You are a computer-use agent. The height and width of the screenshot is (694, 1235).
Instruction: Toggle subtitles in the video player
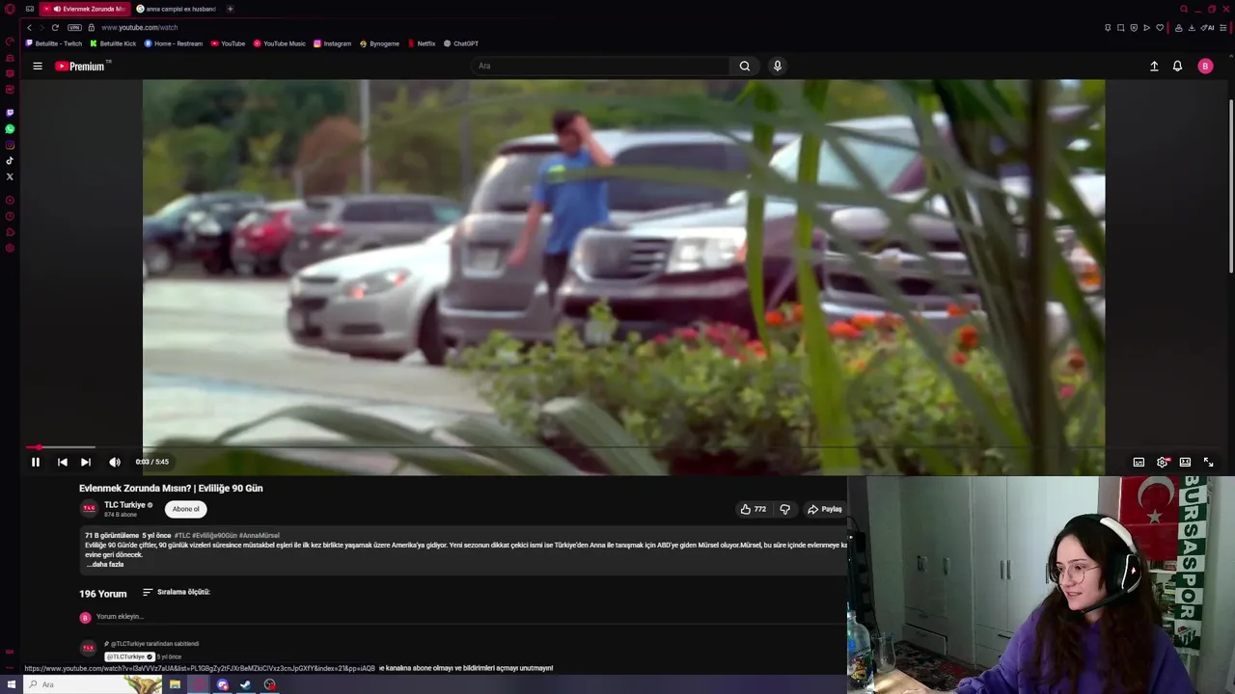(1139, 462)
